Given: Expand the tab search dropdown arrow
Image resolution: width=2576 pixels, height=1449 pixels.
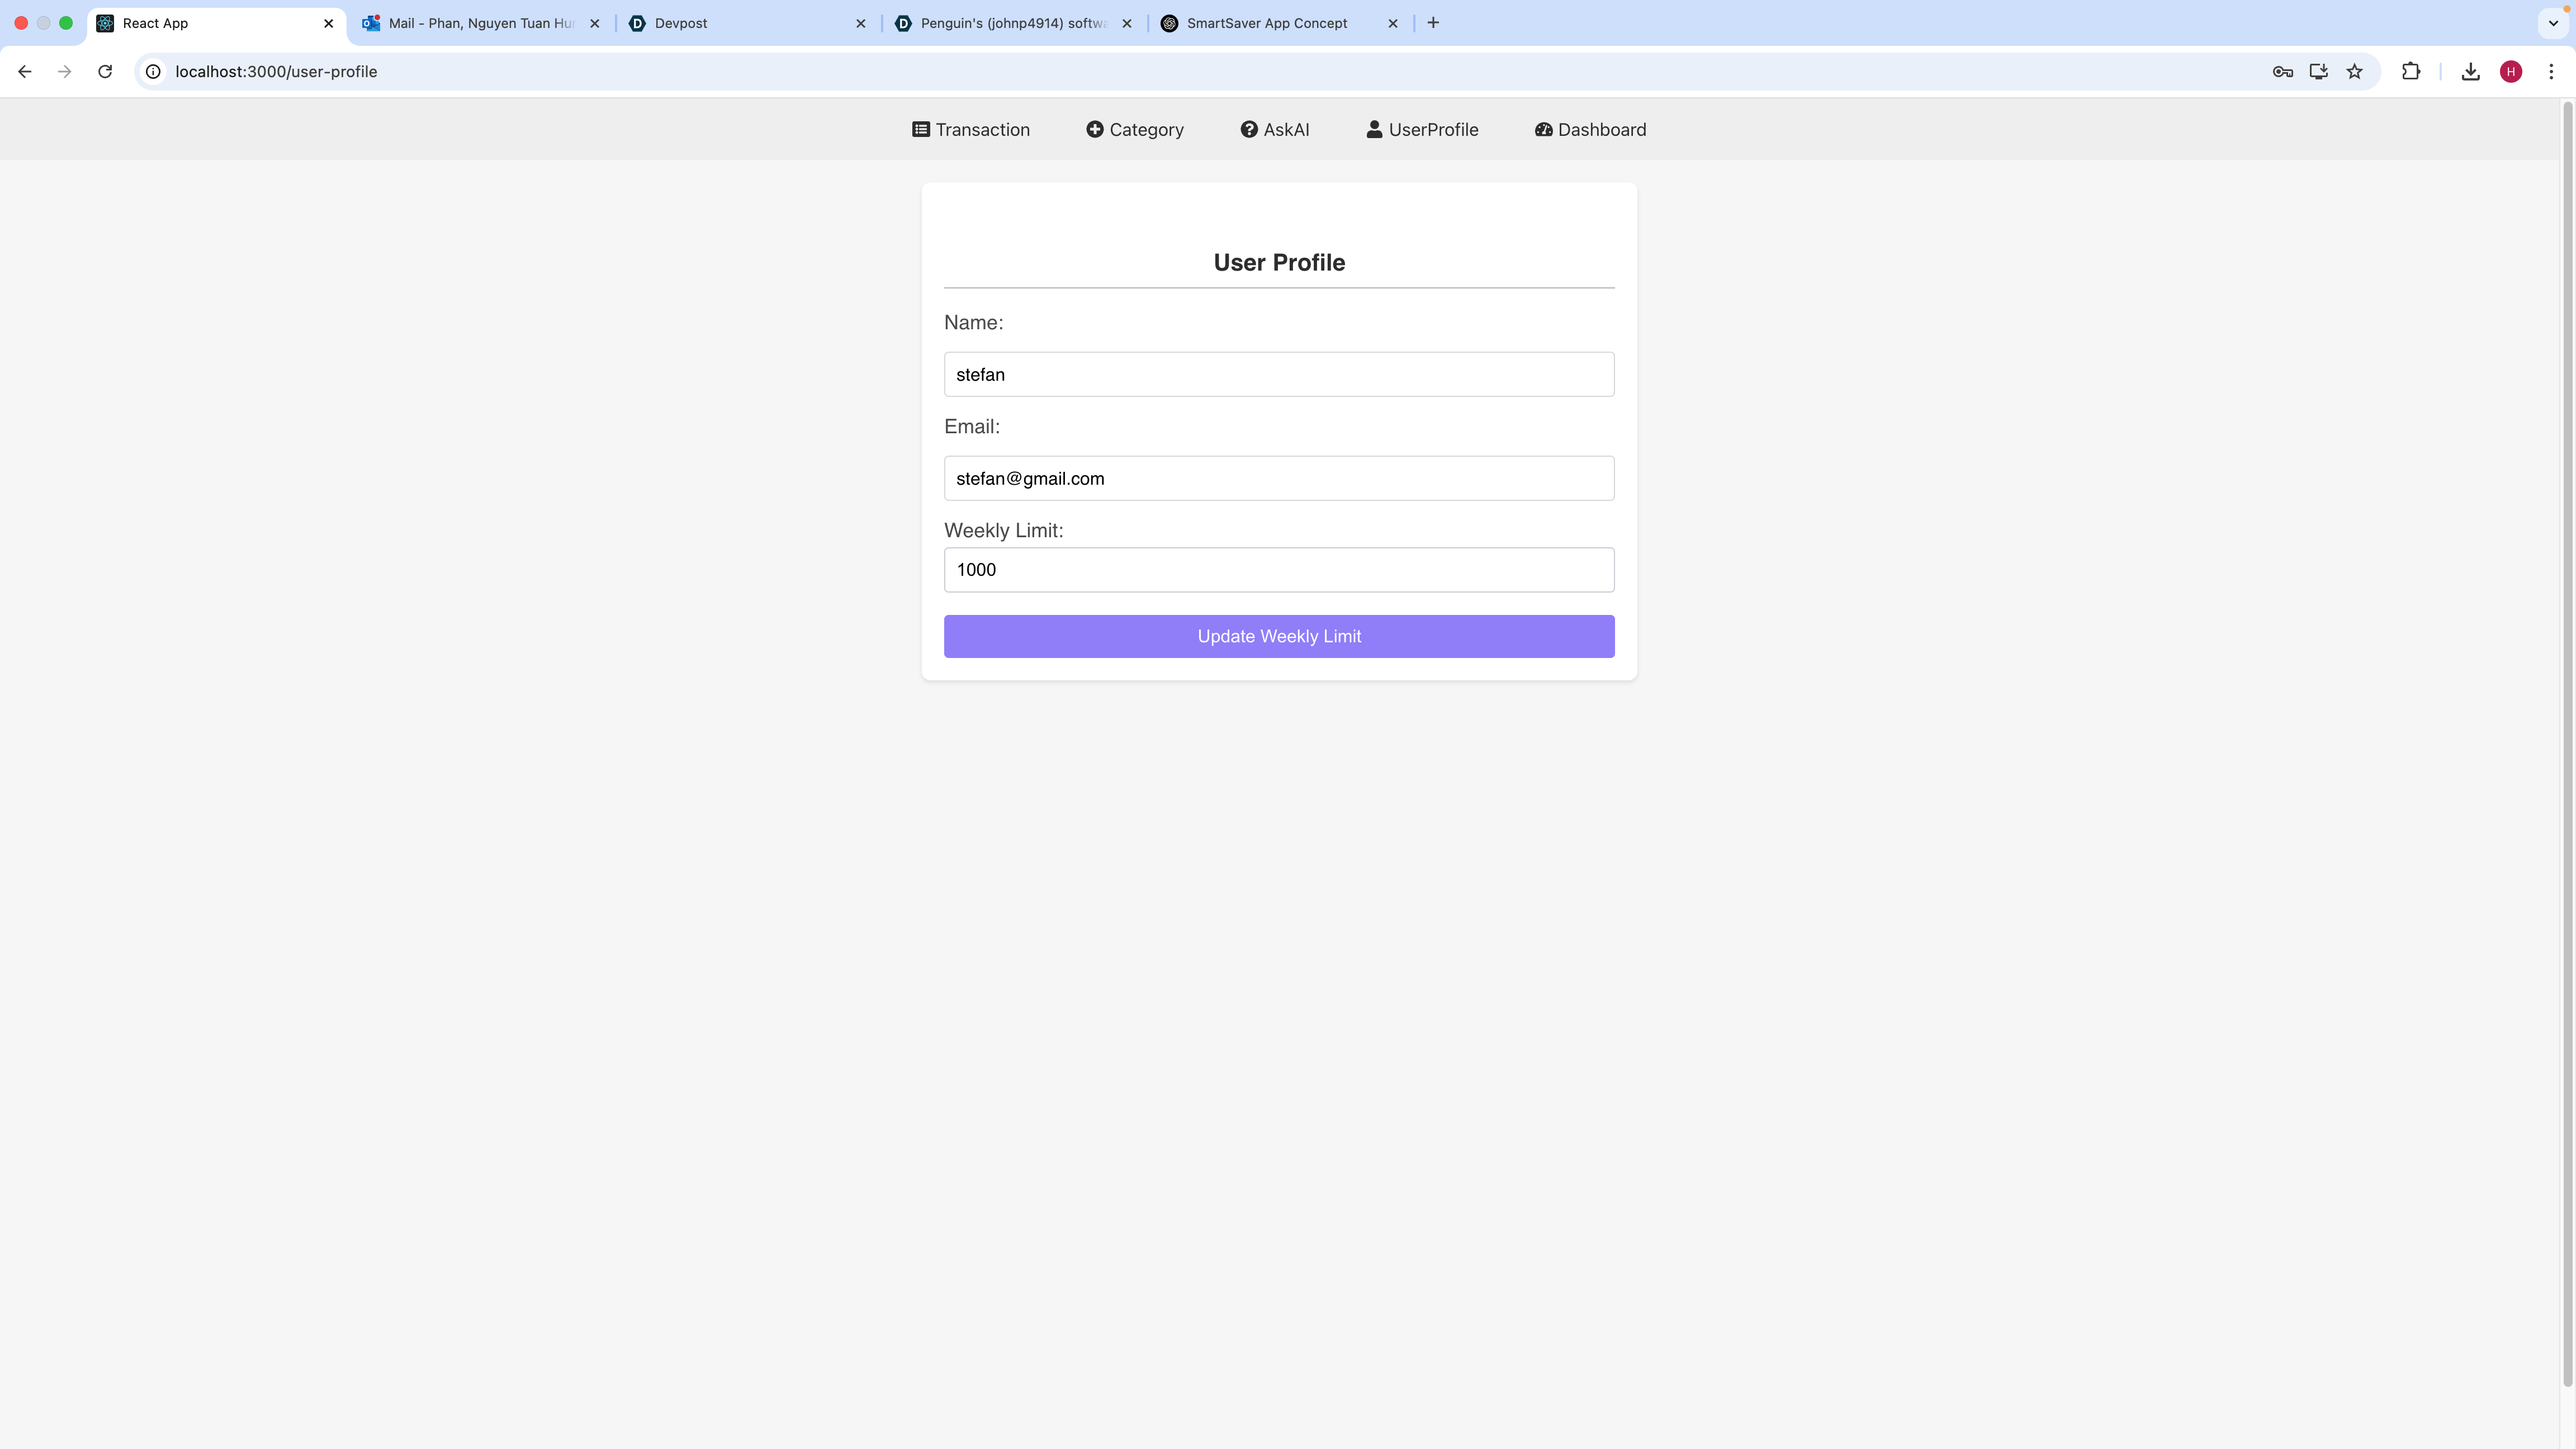Looking at the screenshot, I should click(x=2553, y=23).
